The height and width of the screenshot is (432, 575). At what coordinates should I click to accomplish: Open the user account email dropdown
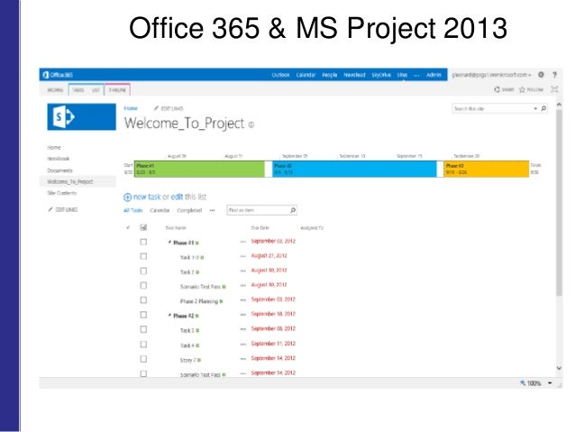coord(491,75)
